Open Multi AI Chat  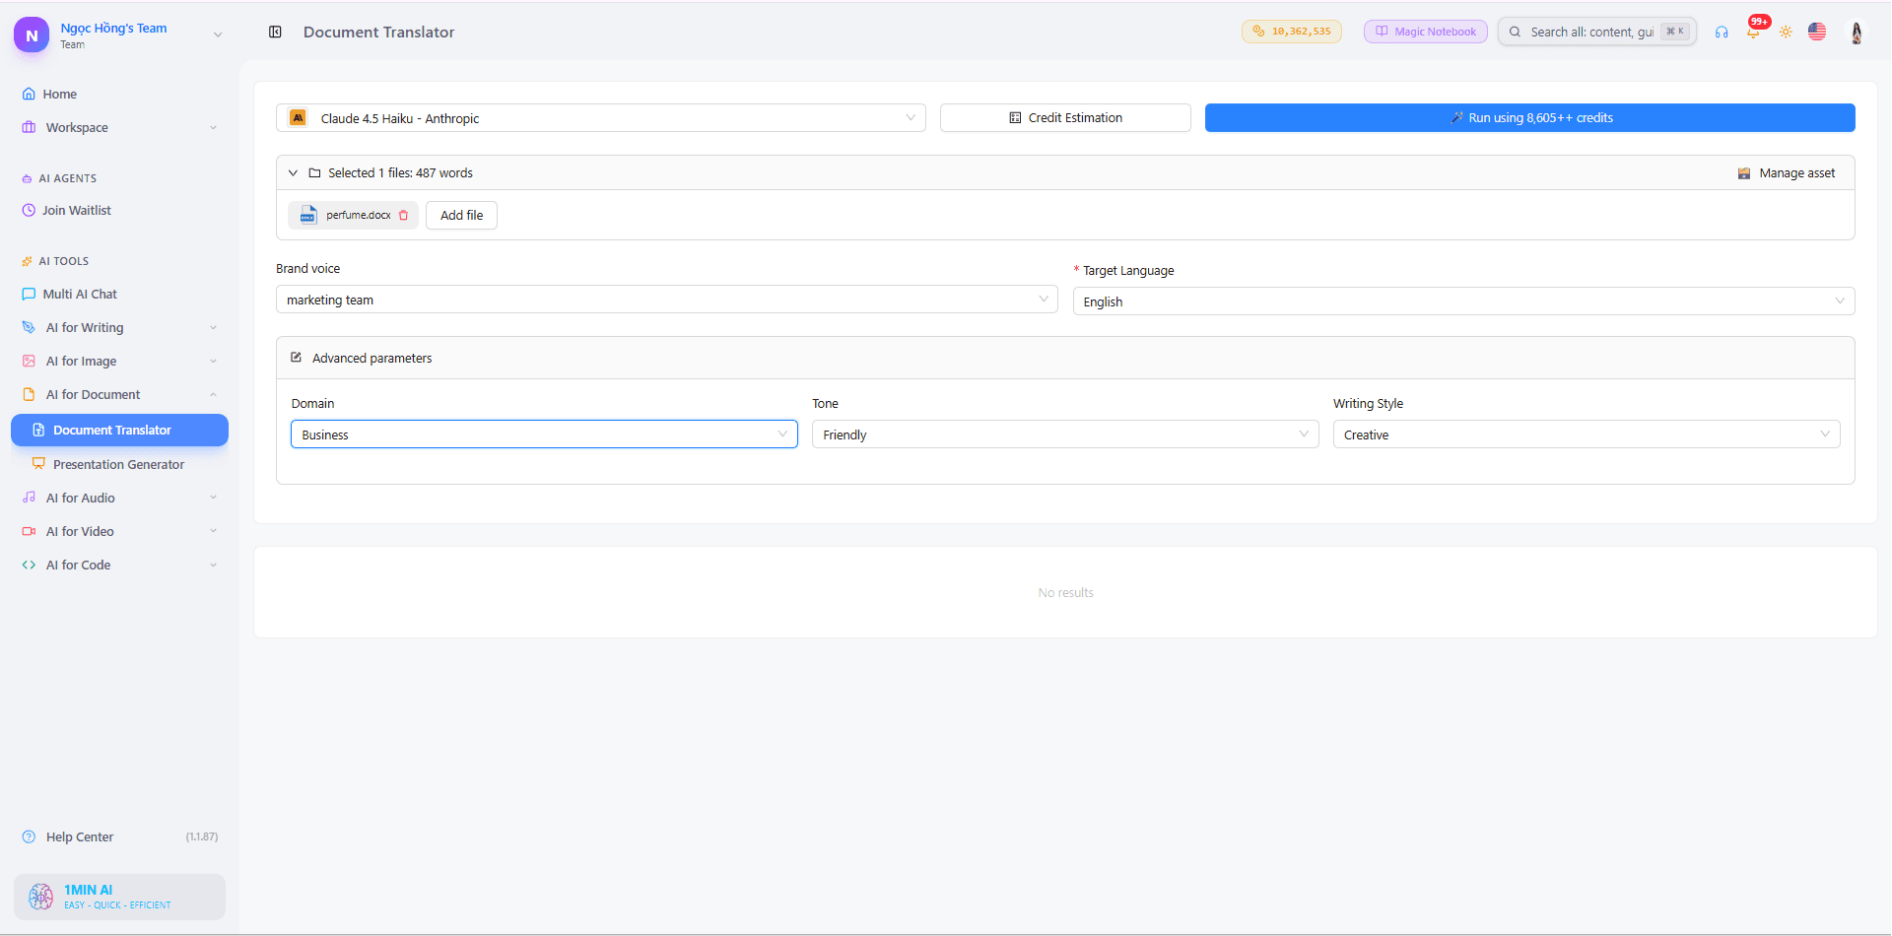pyautogui.click(x=119, y=294)
